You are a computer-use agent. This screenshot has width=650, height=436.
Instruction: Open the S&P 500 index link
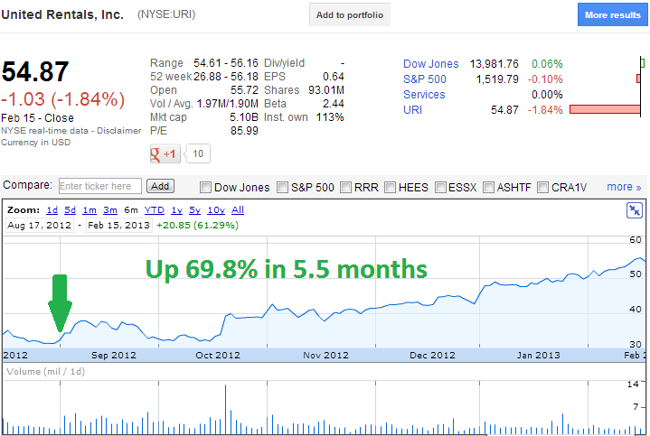point(425,79)
